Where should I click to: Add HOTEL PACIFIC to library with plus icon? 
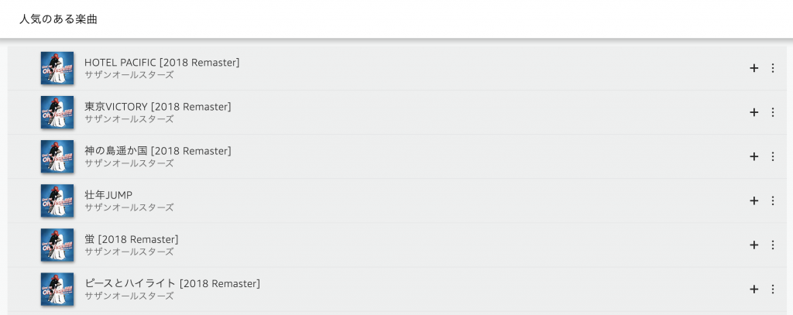[754, 68]
